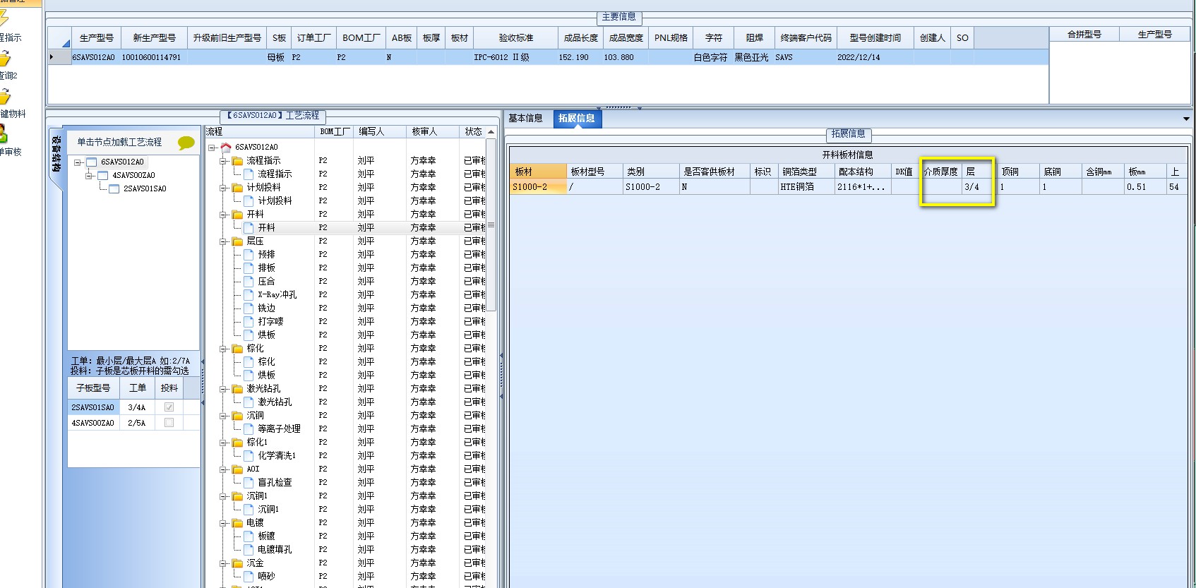Screen dimensions: 1196x588
Task: Click the 新生产型号 column header
Action: tap(155, 38)
